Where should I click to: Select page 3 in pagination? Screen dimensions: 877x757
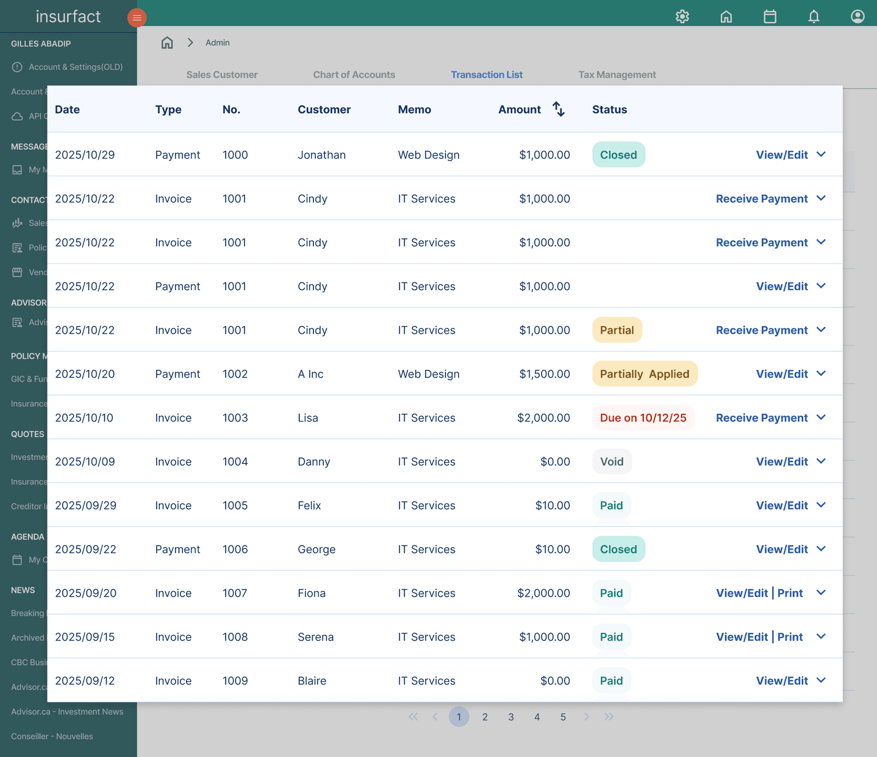[x=511, y=716]
